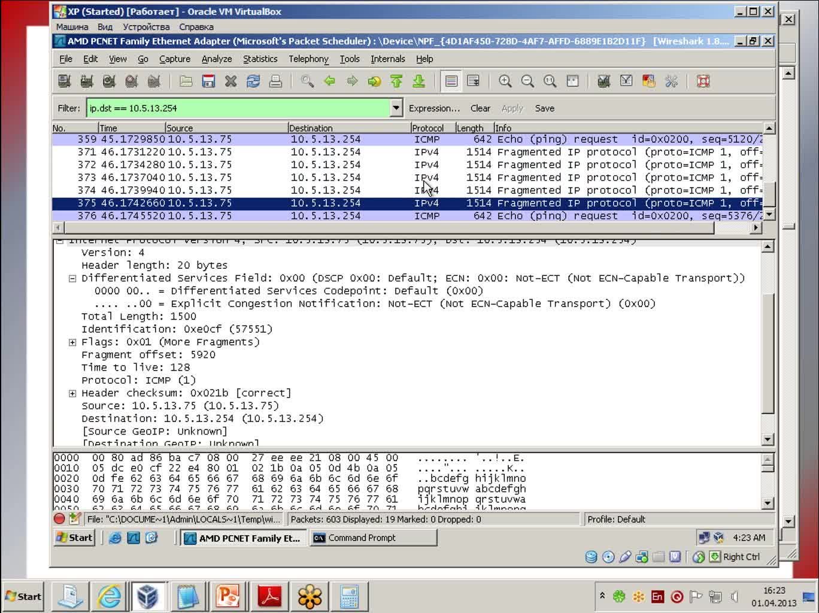Find a packet with the magnifier icon

coord(307,81)
